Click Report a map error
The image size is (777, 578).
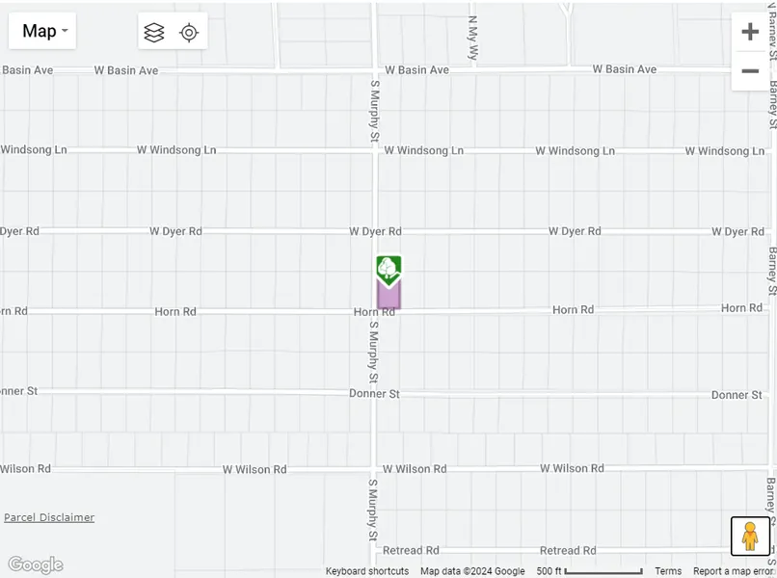(x=733, y=571)
